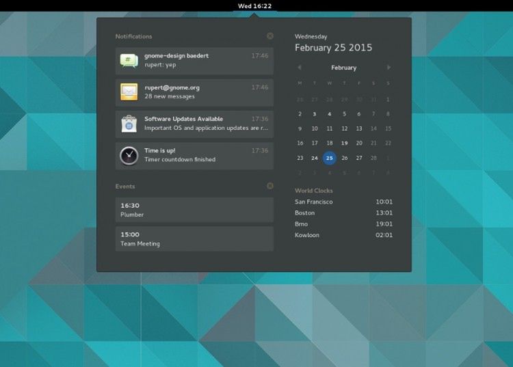Click the Notifications section heading
The width and height of the screenshot is (513, 367).
tap(133, 36)
